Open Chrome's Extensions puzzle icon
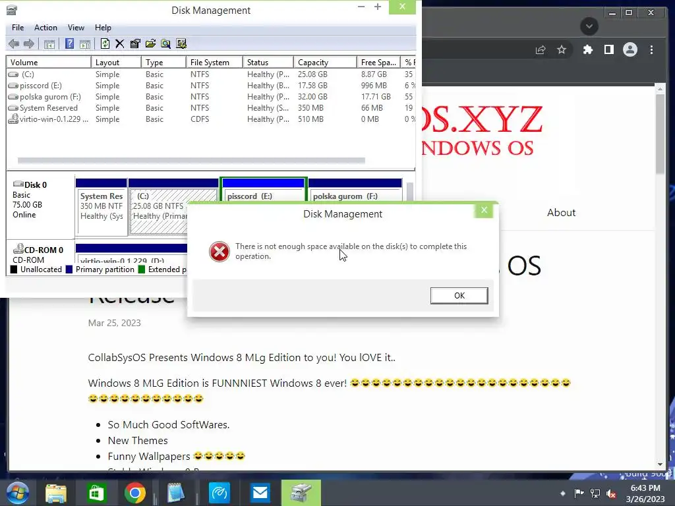The width and height of the screenshot is (675, 506). [587, 50]
